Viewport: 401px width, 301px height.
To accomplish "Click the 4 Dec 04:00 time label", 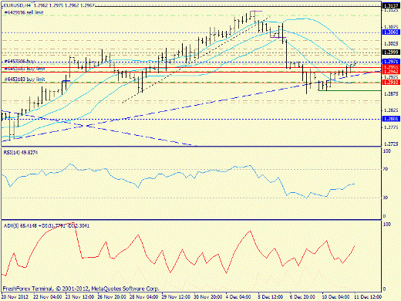I will [x=238, y=297].
